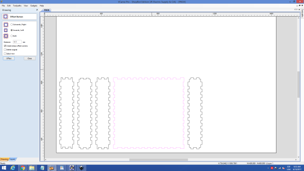This screenshot has width=304, height=171.
Task: Open the View menu
Action: pyautogui.click(x=26, y=6)
